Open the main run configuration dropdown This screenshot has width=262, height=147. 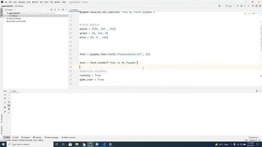230,6
